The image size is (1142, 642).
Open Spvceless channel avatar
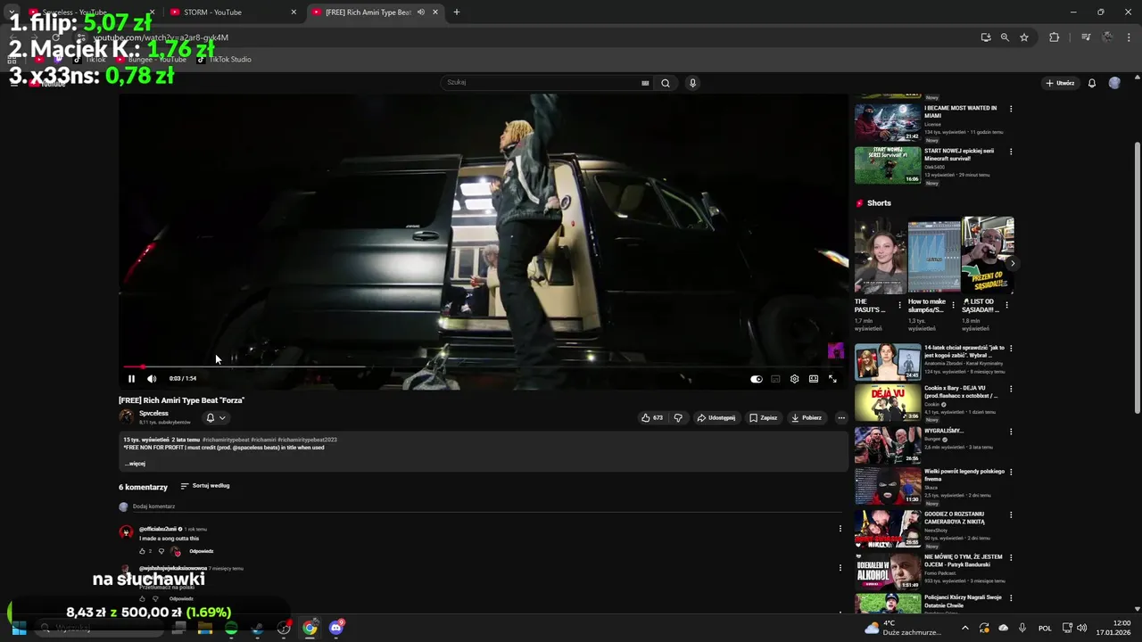[x=126, y=416]
